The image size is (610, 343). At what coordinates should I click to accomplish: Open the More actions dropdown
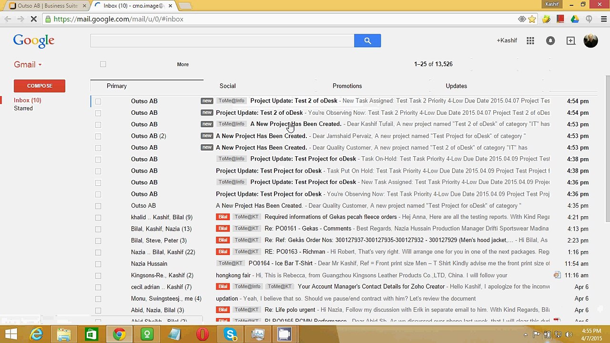(183, 64)
